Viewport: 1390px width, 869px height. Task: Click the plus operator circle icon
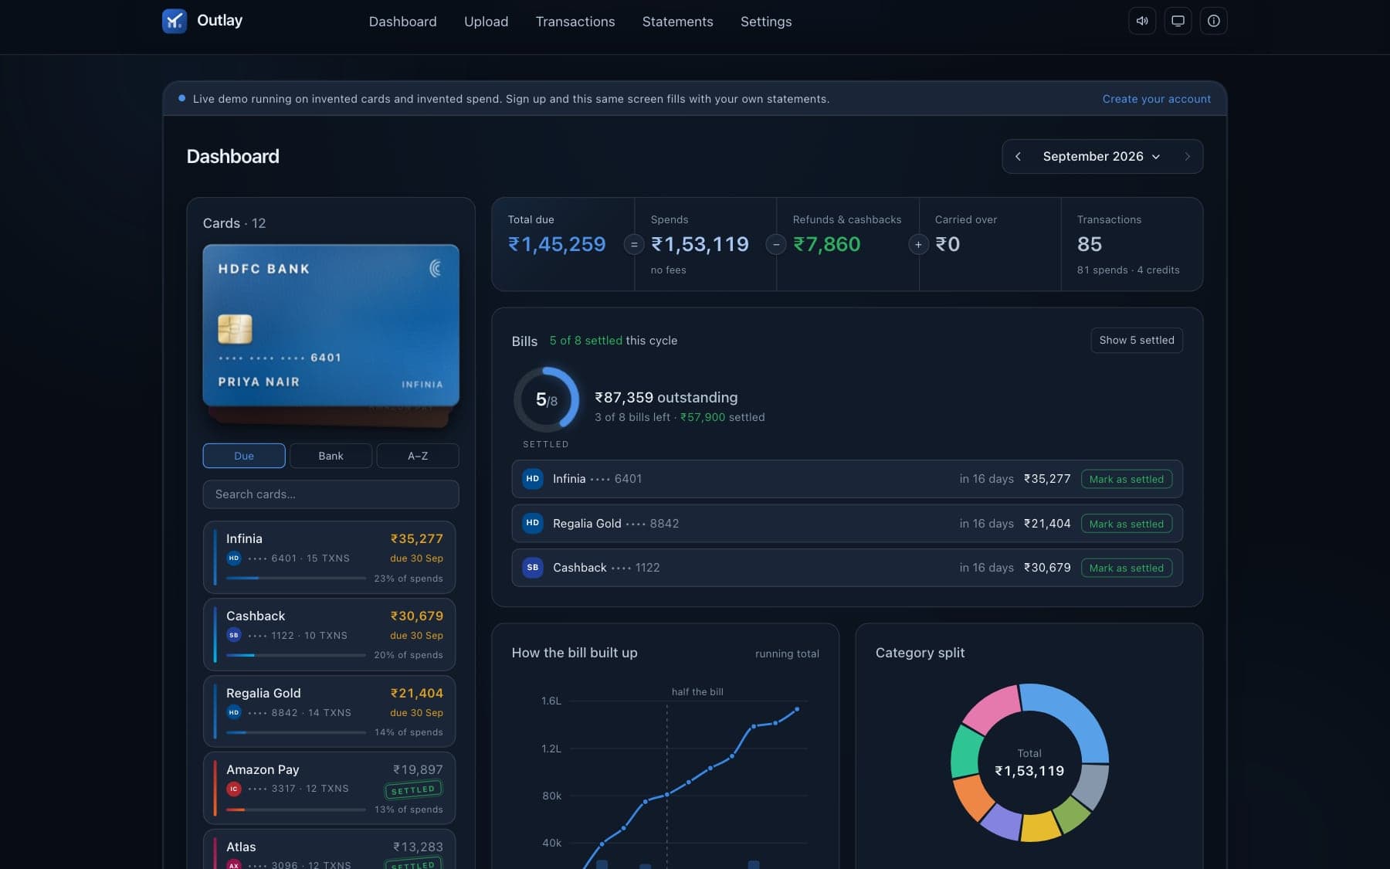coord(918,245)
